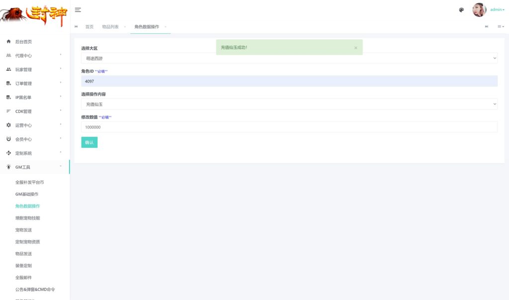Click the GM工具 lightbulb icon
This screenshot has width=509, height=300.
point(8,167)
